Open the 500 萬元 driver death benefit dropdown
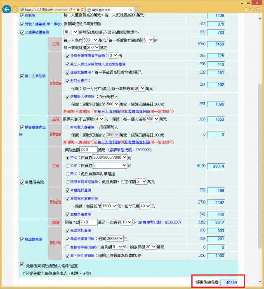This screenshot has height=289, width=264. (x=113, y=104)
